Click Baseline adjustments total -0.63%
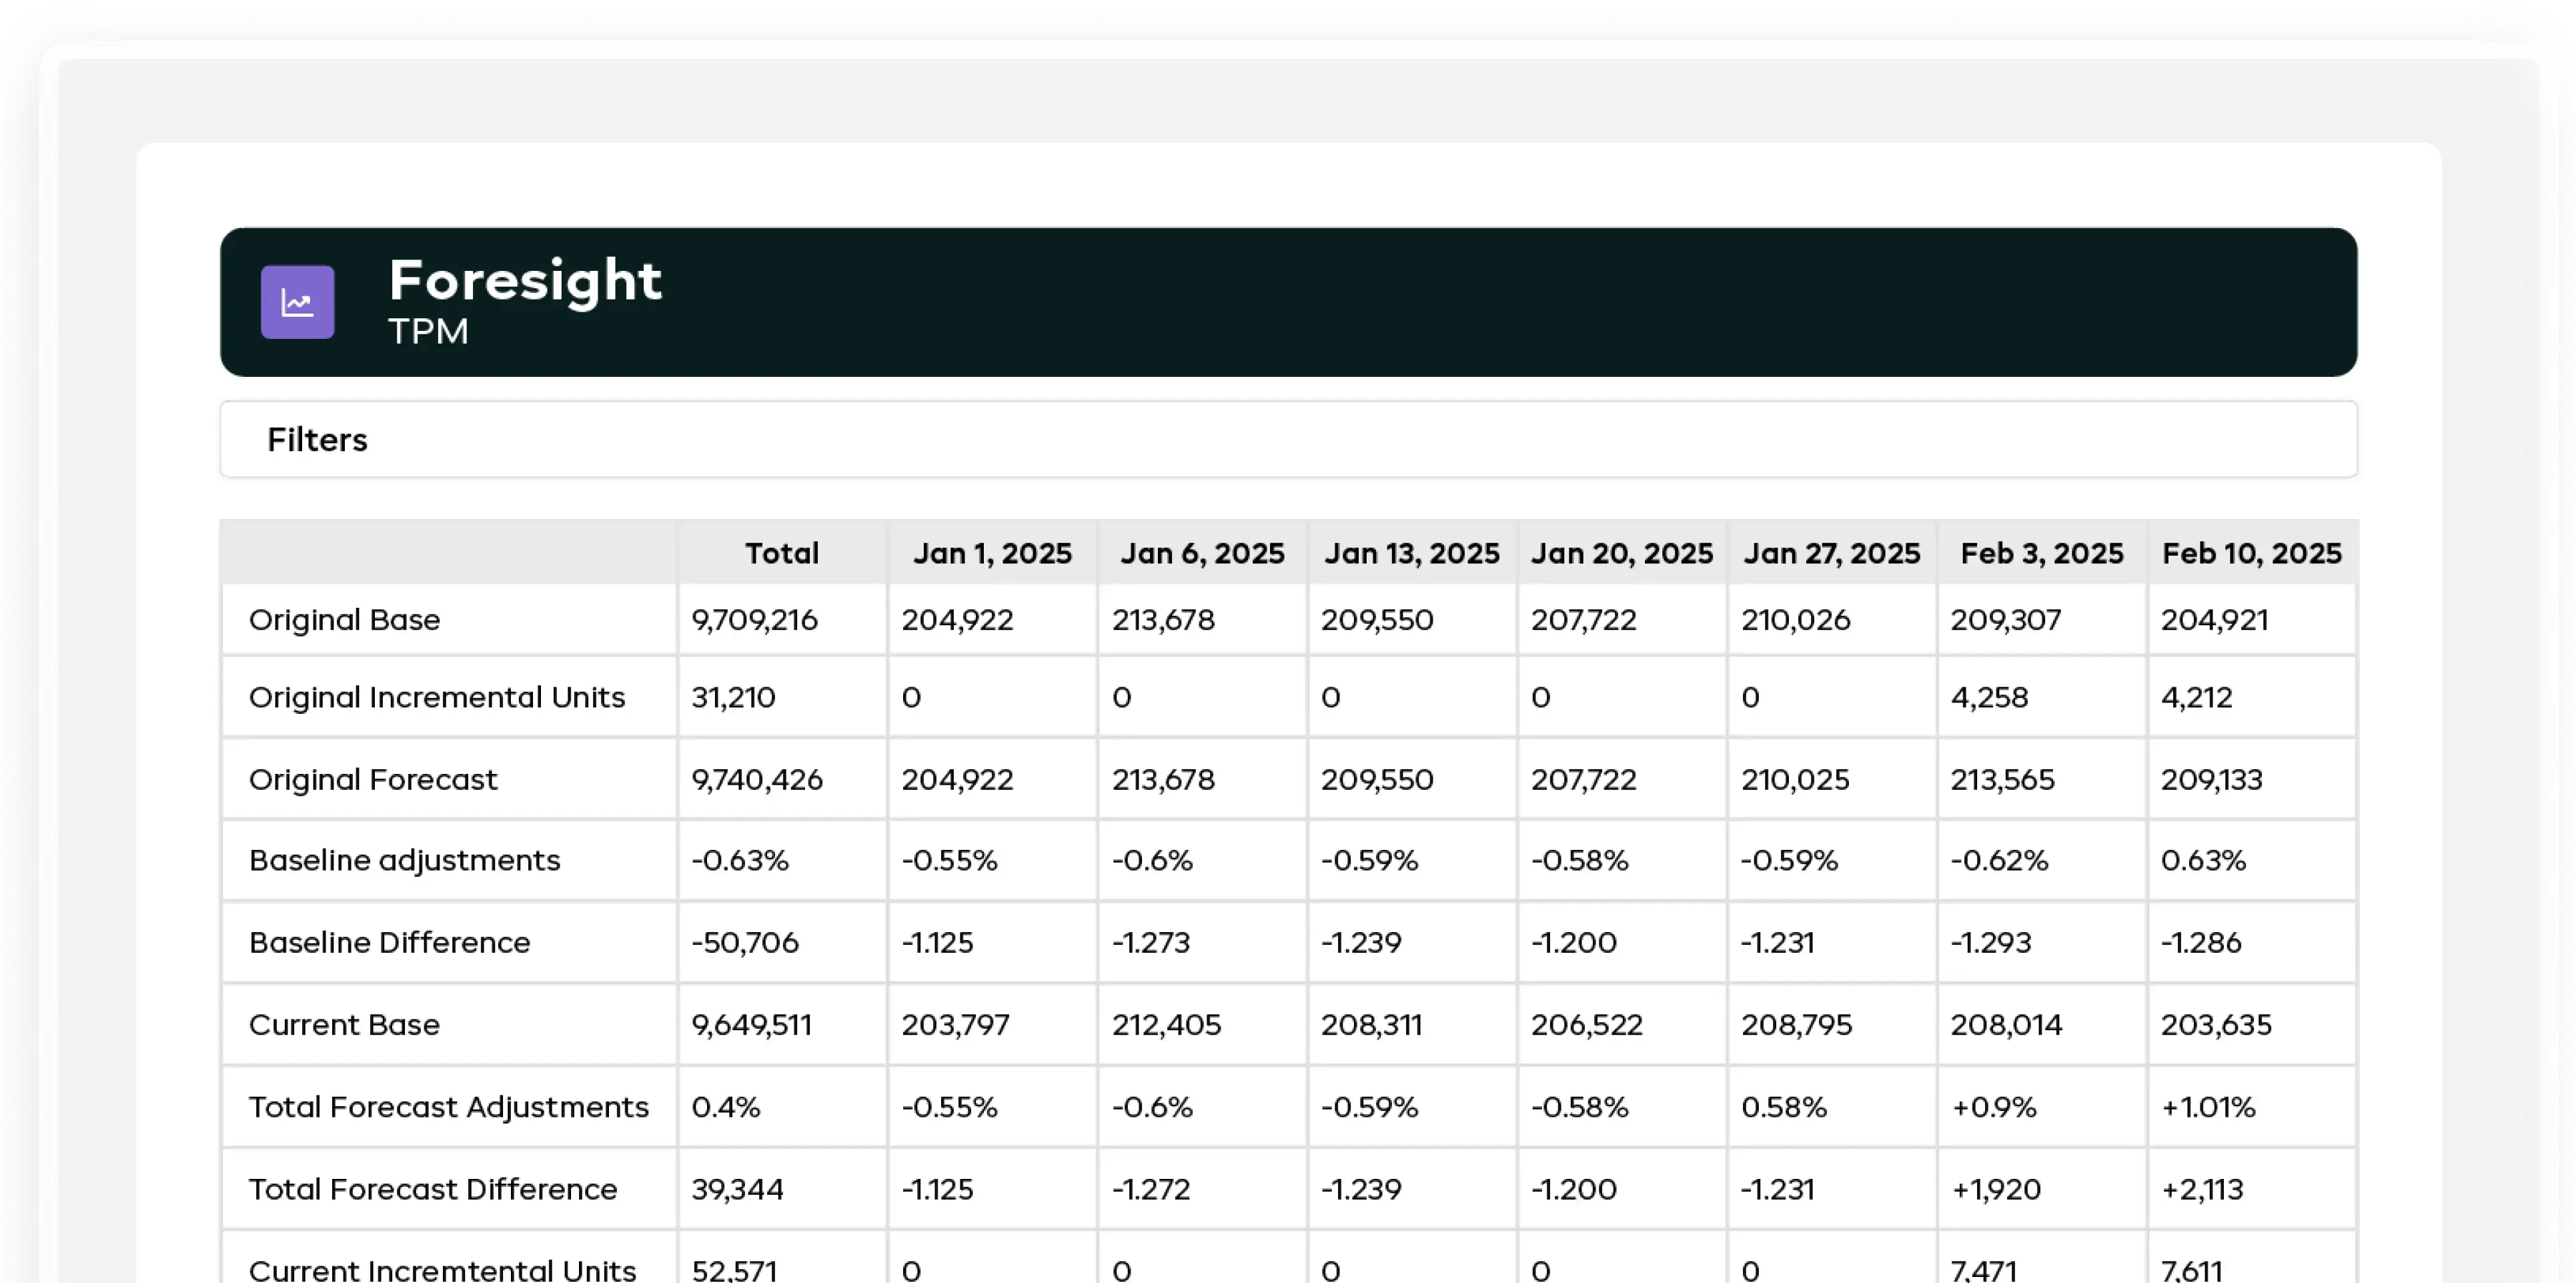Image resolution: width=2576 pixels, height=1283 pixels. [x=740, y=860]
